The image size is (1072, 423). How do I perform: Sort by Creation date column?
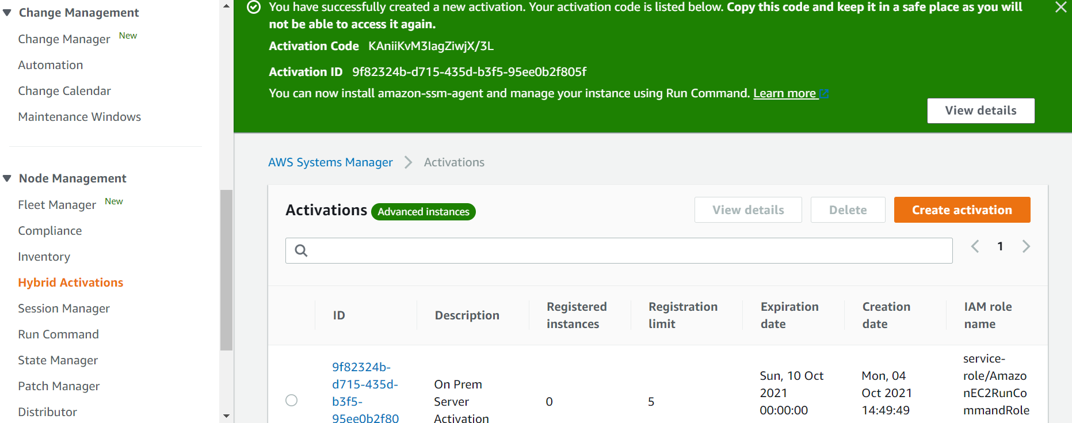(x=886, y=315)
